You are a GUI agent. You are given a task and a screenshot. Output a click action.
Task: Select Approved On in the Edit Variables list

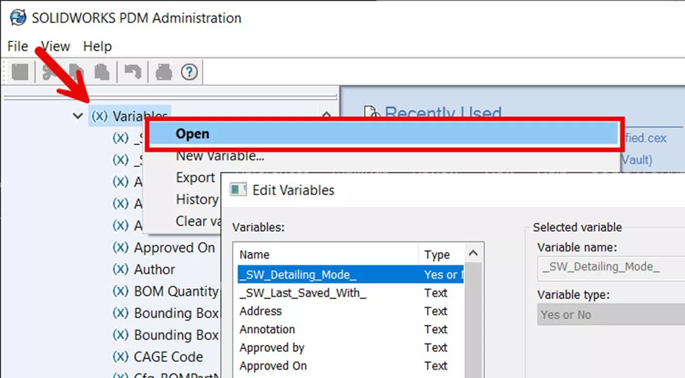point(273,366)
